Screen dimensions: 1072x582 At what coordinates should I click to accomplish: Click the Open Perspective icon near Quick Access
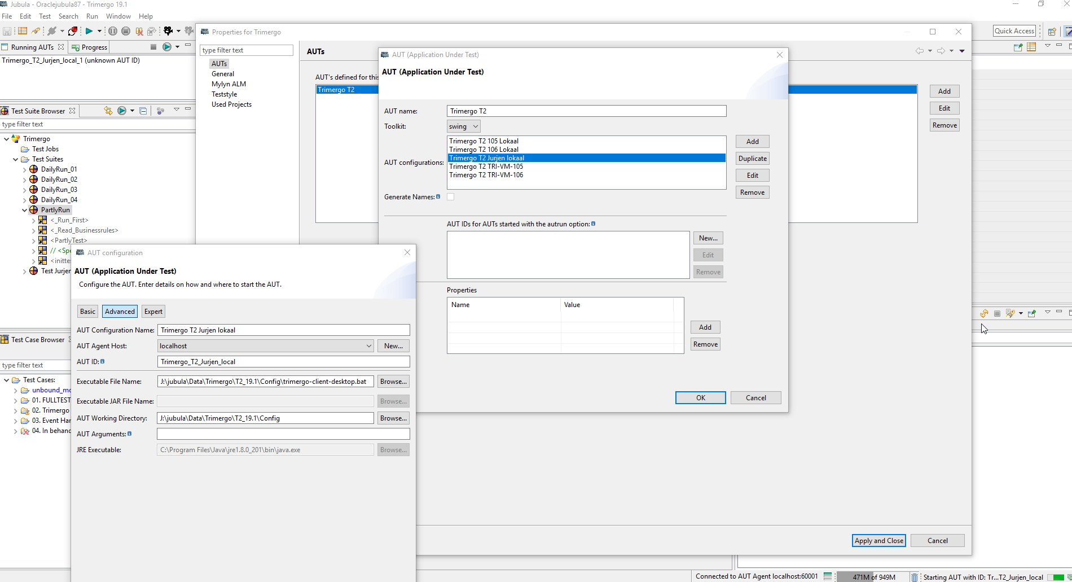point(1052,32)
